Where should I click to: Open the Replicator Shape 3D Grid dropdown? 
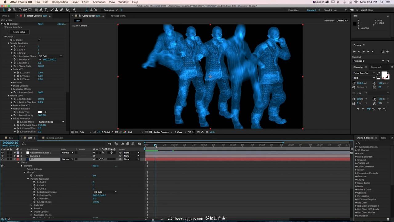point(50,56)
